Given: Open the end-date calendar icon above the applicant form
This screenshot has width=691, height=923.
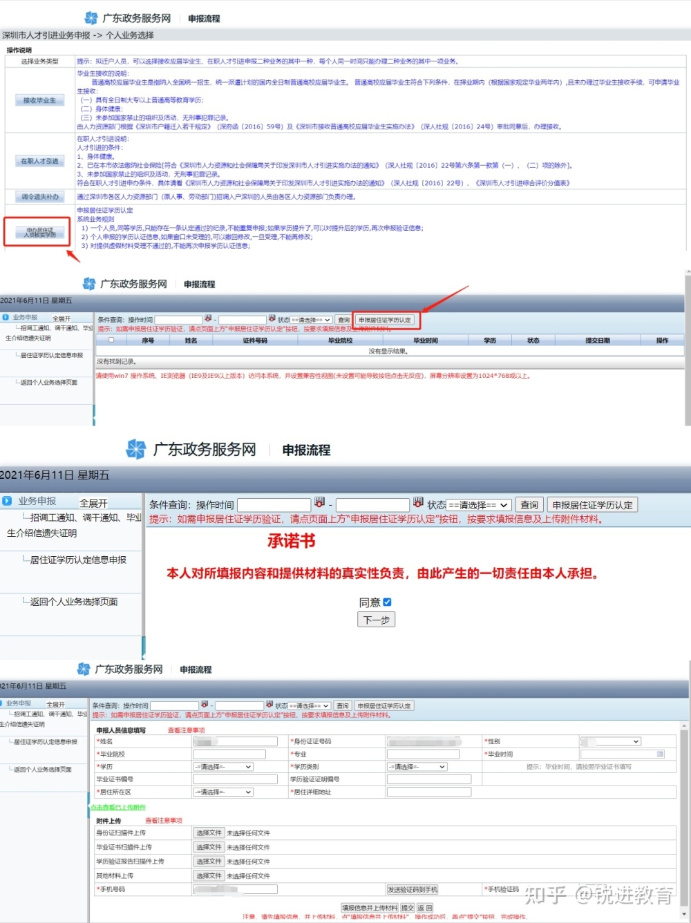Looking at the screenshot, I should [269, 704].
